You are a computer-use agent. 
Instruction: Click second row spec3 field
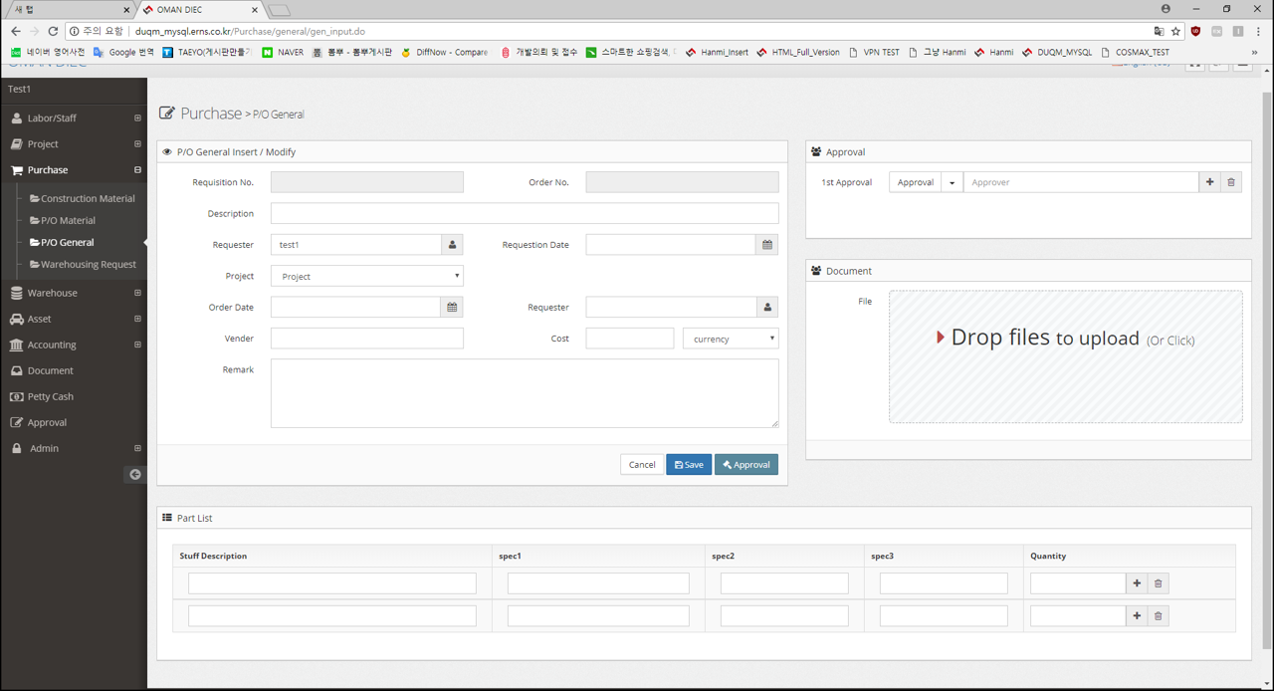click(944, 616)
